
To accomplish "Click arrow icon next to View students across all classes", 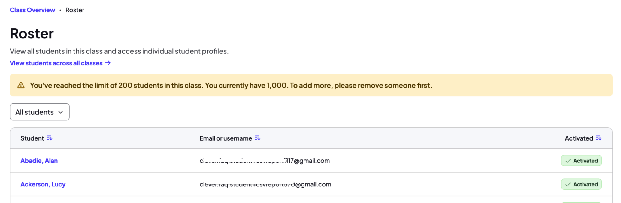I will (x=108, y=63).
